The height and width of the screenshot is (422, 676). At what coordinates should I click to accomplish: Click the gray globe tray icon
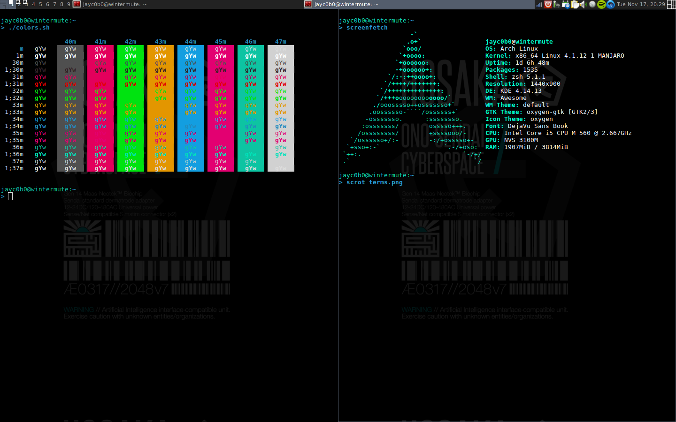[x=592, y=5]
